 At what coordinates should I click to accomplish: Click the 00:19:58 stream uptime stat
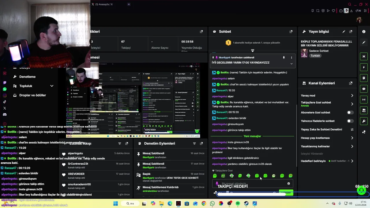[187, 42]
